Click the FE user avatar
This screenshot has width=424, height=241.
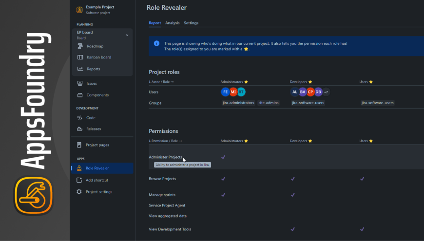[225, 92]
